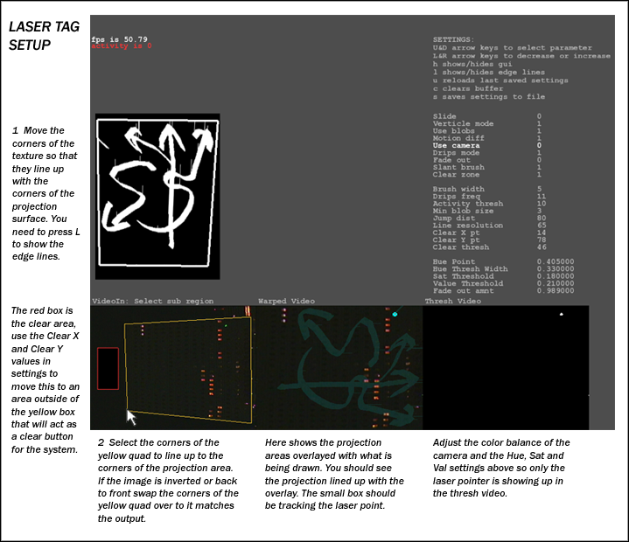Screen dimensions: 629x542
Task: Click the fps is 50.79 readout
Action: pos(120,38)
